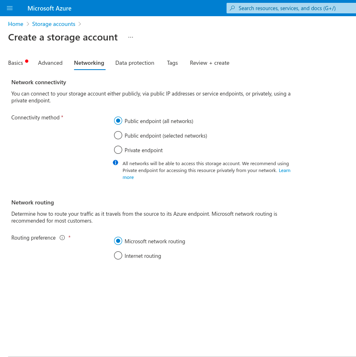This screenshot has height=357, width=356.
Task: Click the Home breadcrumb link
Action: tap(16, 24)
